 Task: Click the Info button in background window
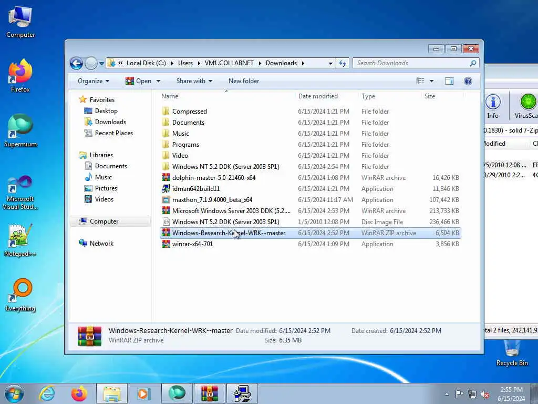pos(493,106)
